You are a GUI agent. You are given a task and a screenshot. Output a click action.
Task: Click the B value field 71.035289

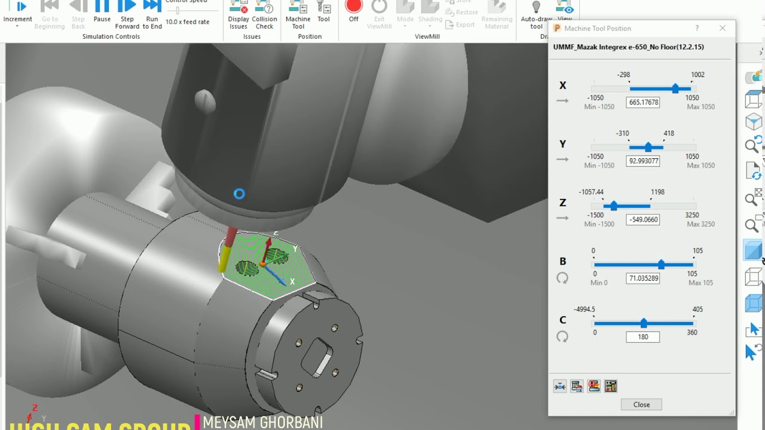(643, 278)
